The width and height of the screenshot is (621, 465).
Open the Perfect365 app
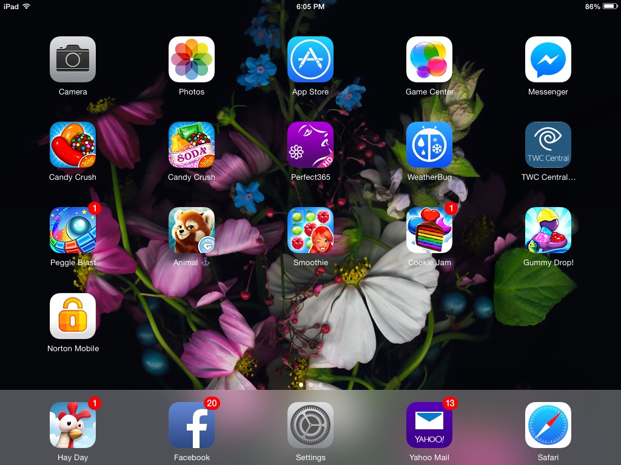point(310,145)
